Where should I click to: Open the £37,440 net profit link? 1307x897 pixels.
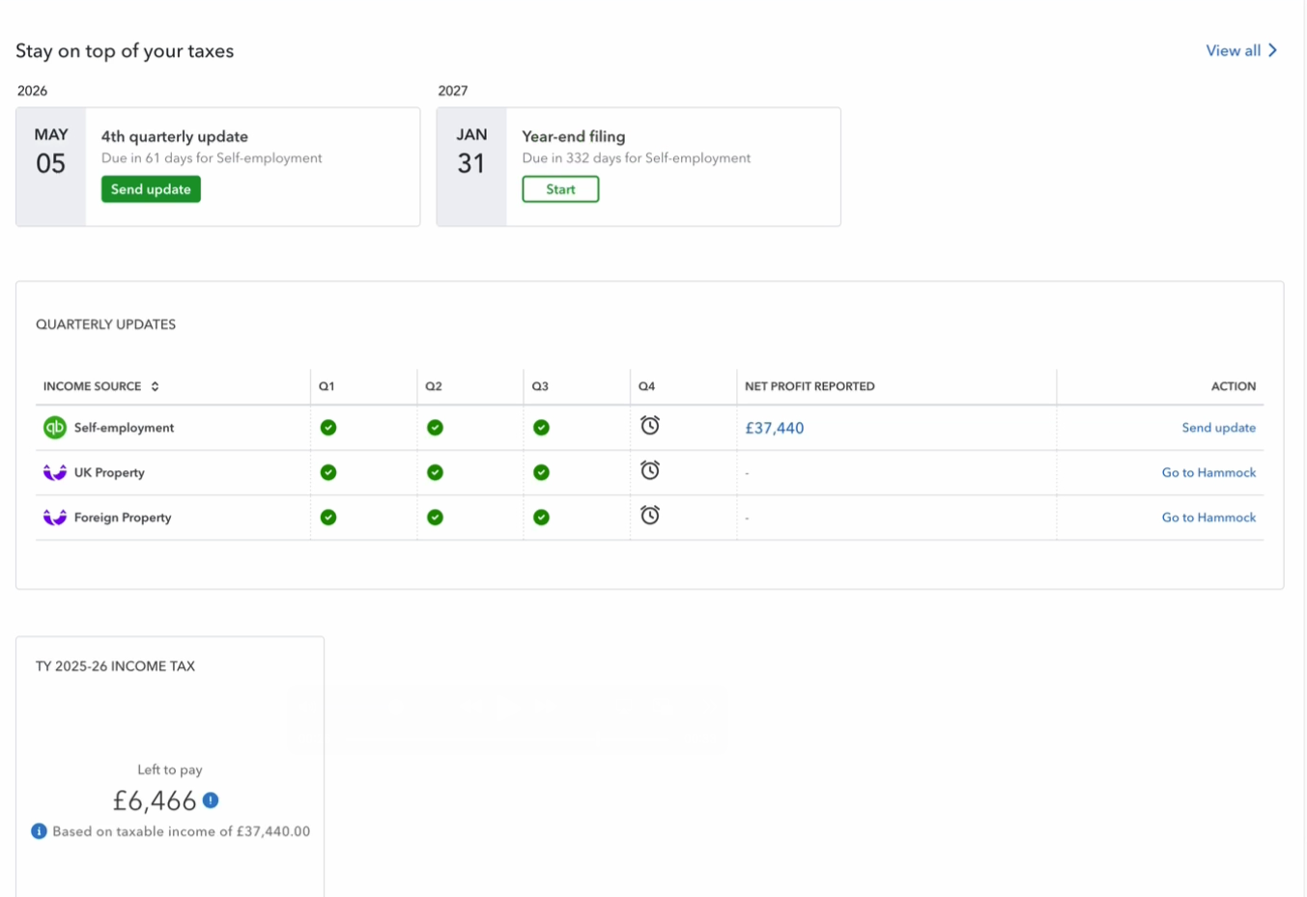pos(774,428)
